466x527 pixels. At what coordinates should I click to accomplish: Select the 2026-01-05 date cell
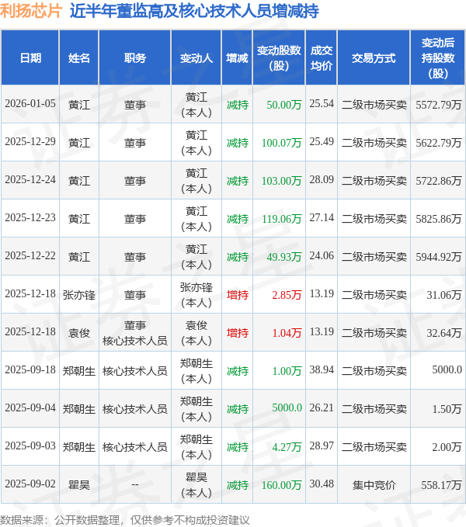30,103
